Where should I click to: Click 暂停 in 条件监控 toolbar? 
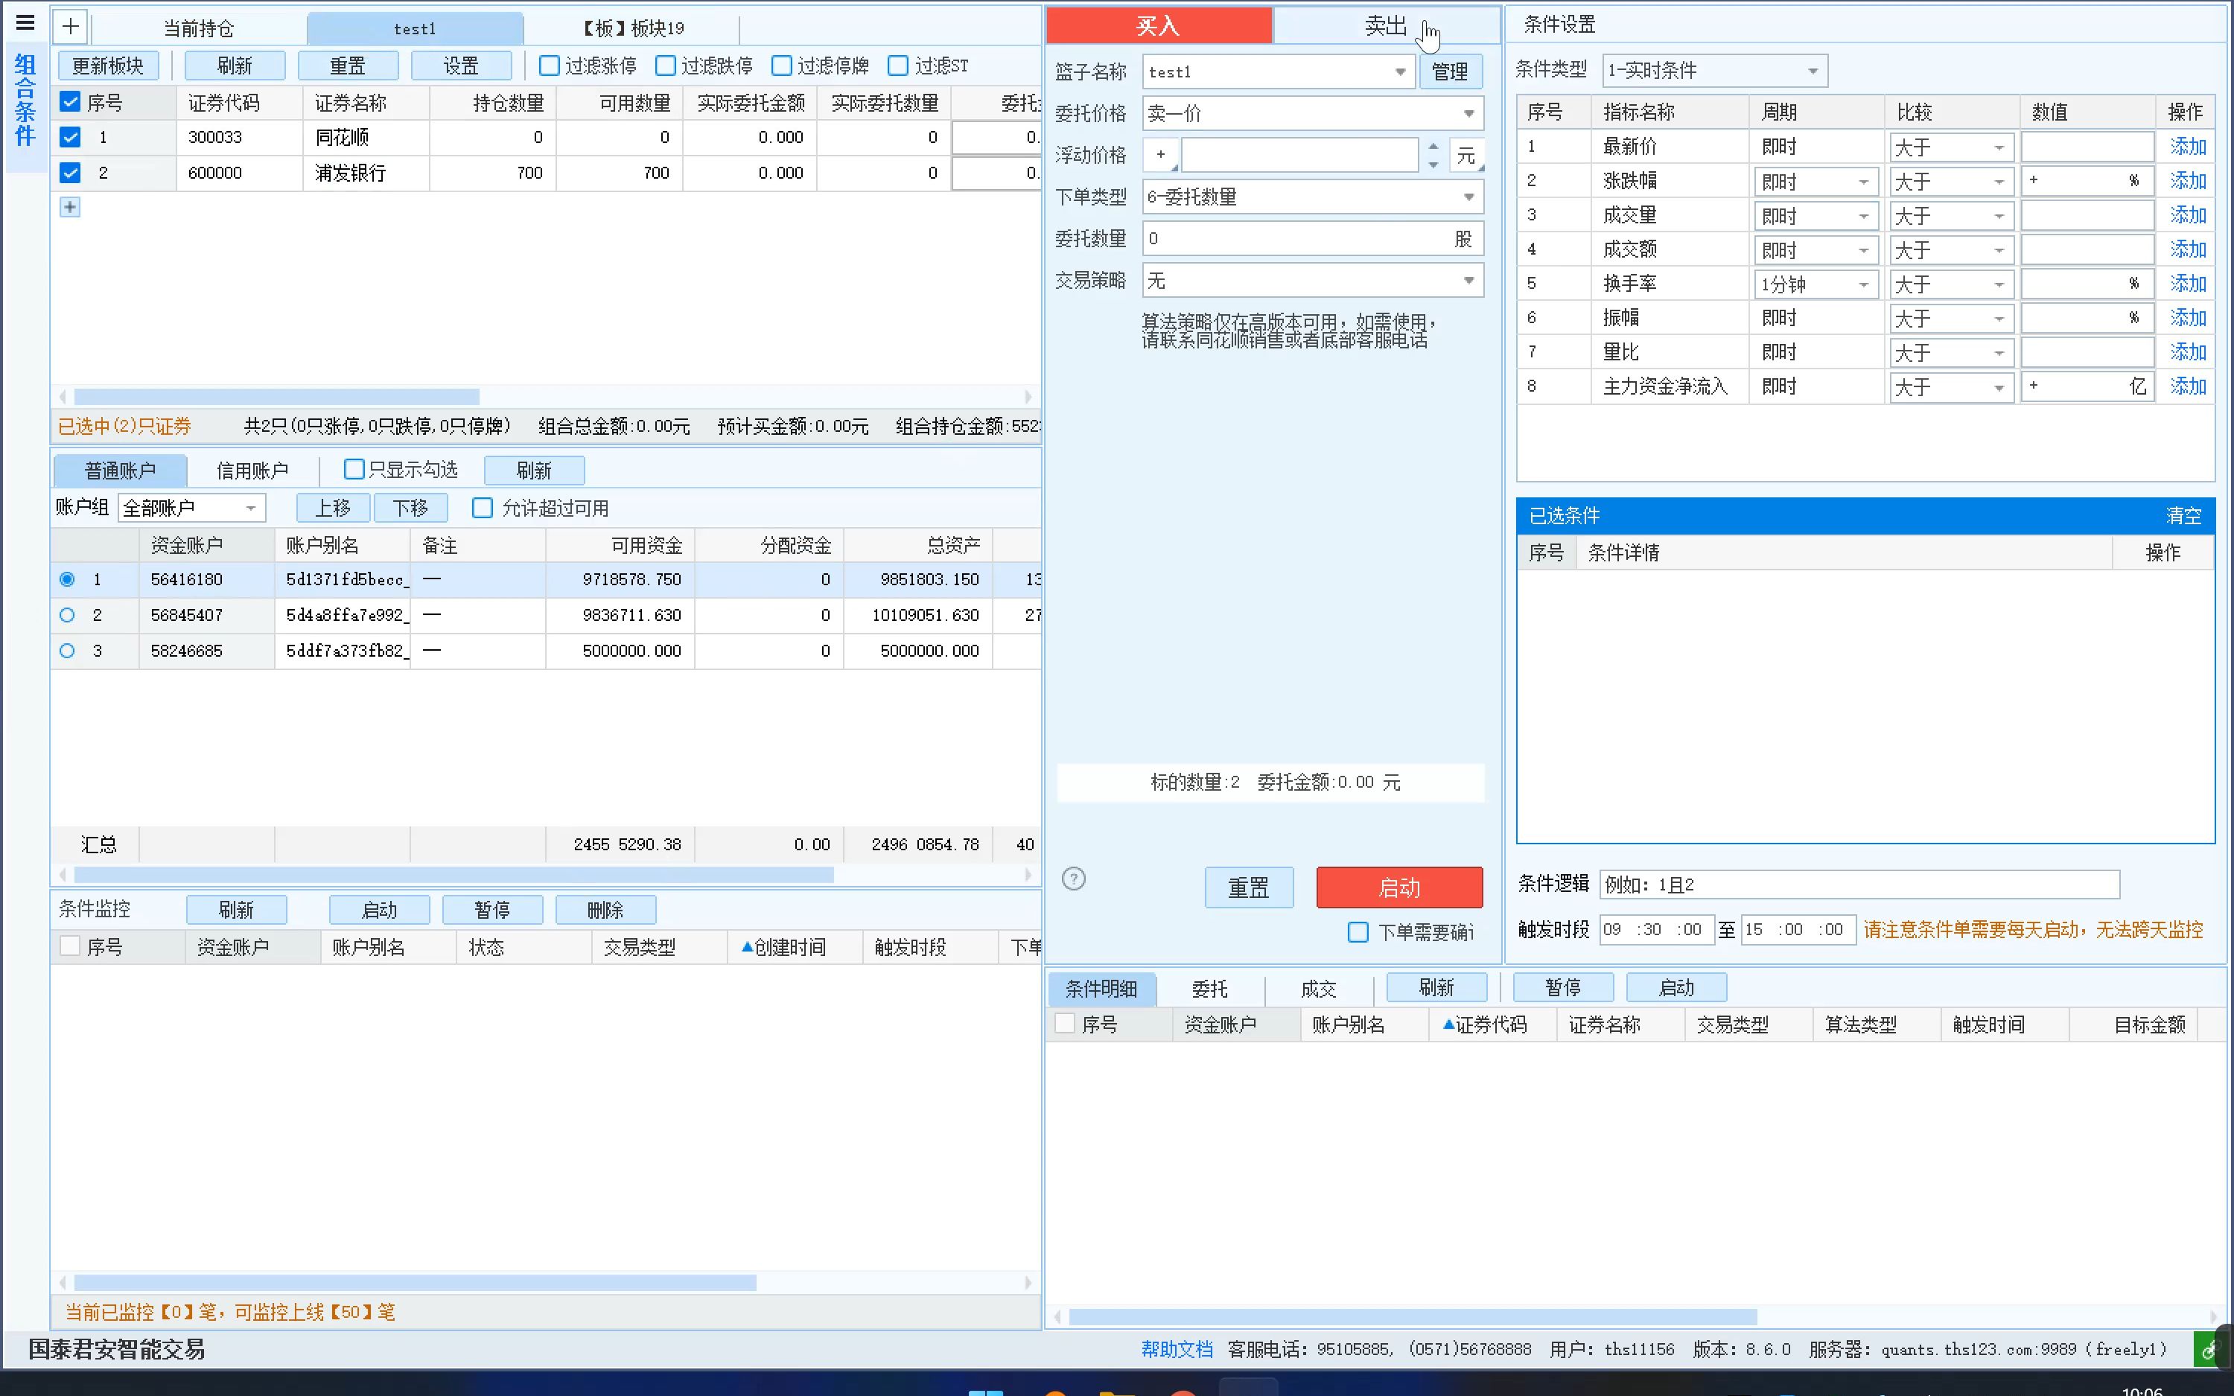(x=493, y=909)
